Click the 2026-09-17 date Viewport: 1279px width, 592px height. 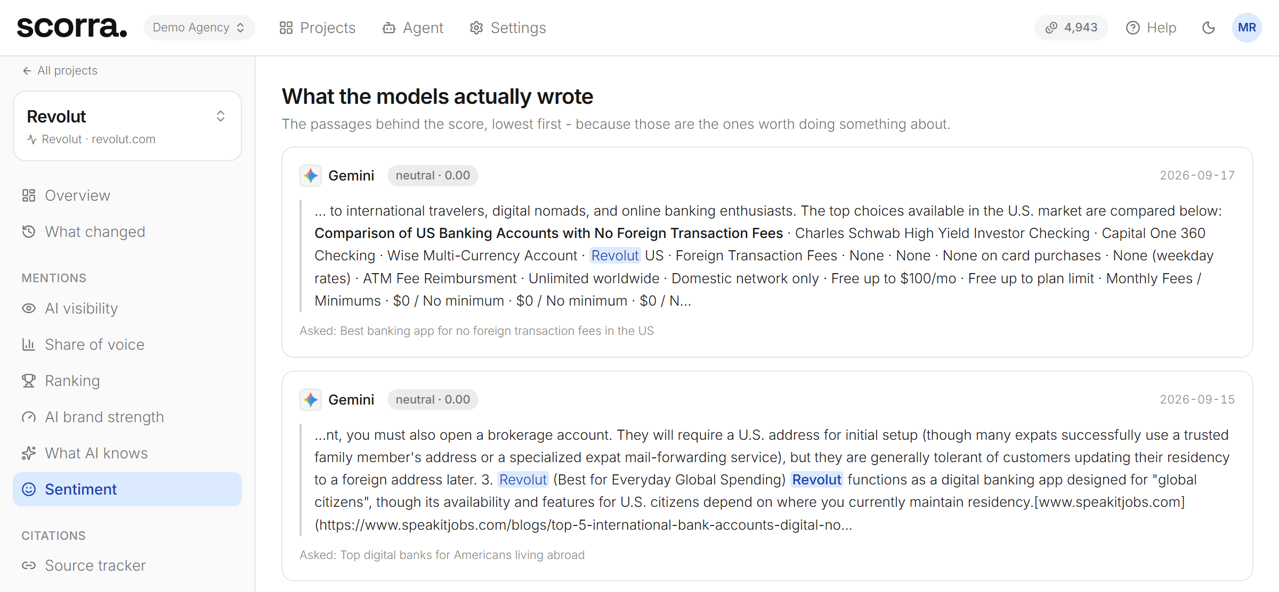tap(1197, 176)
